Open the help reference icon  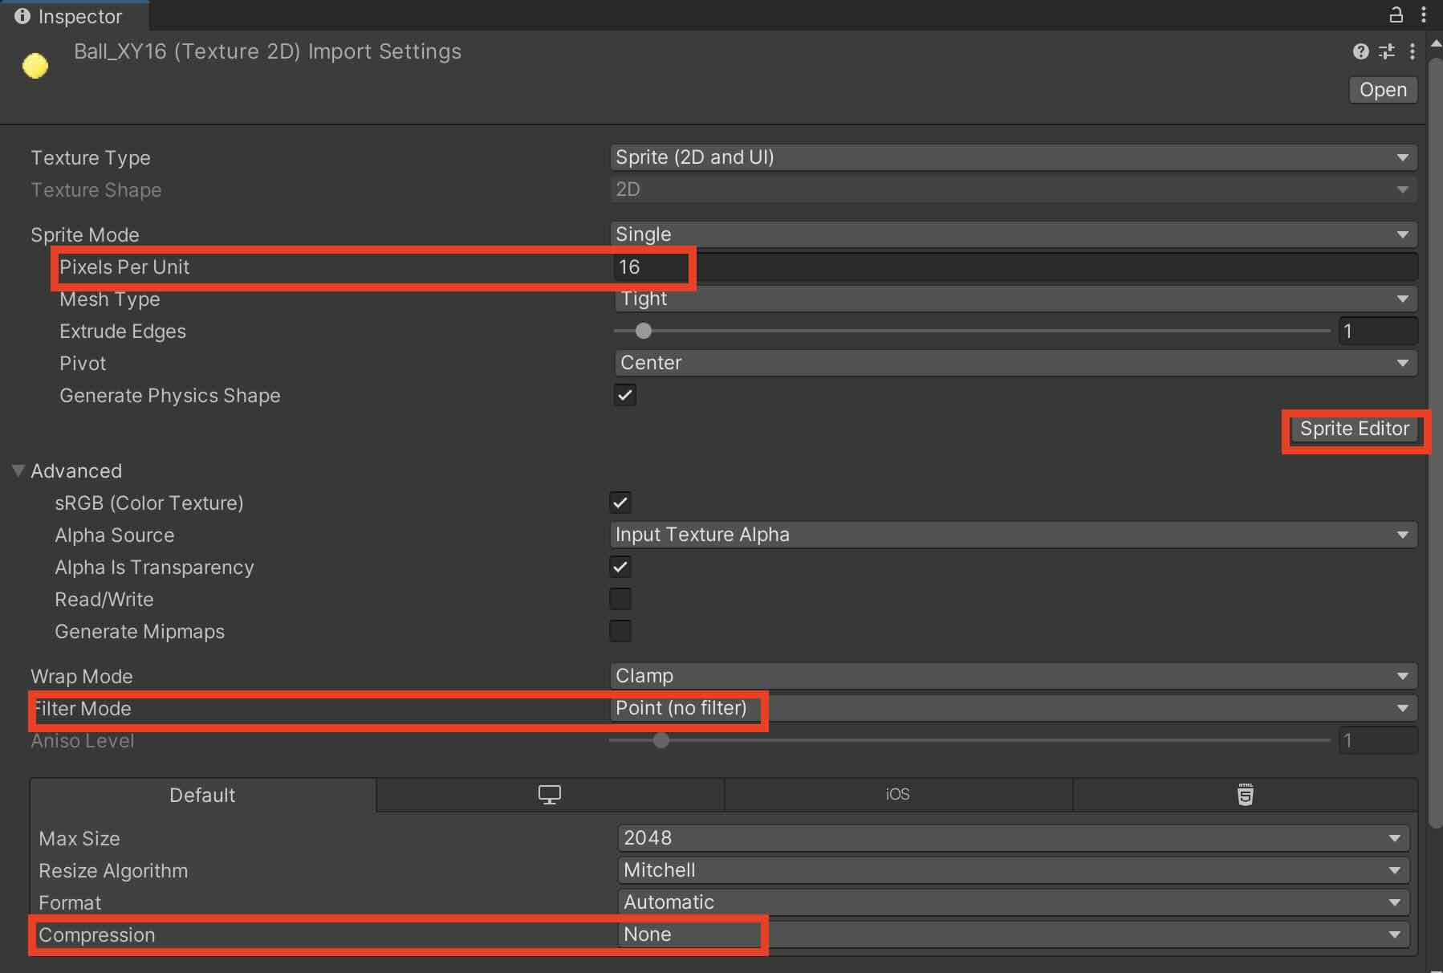[x=1360, y=52]
